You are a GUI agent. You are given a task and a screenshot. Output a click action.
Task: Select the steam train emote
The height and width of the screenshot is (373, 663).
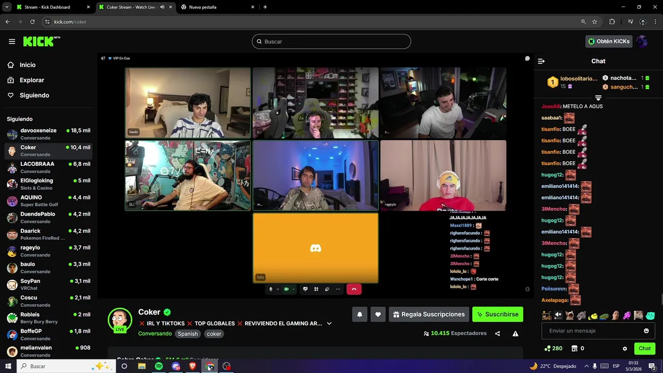click(x=547, y=315)
